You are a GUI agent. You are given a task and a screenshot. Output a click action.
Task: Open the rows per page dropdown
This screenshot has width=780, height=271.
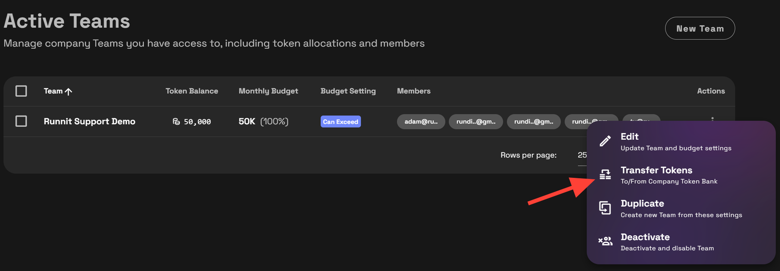(582, 155)
